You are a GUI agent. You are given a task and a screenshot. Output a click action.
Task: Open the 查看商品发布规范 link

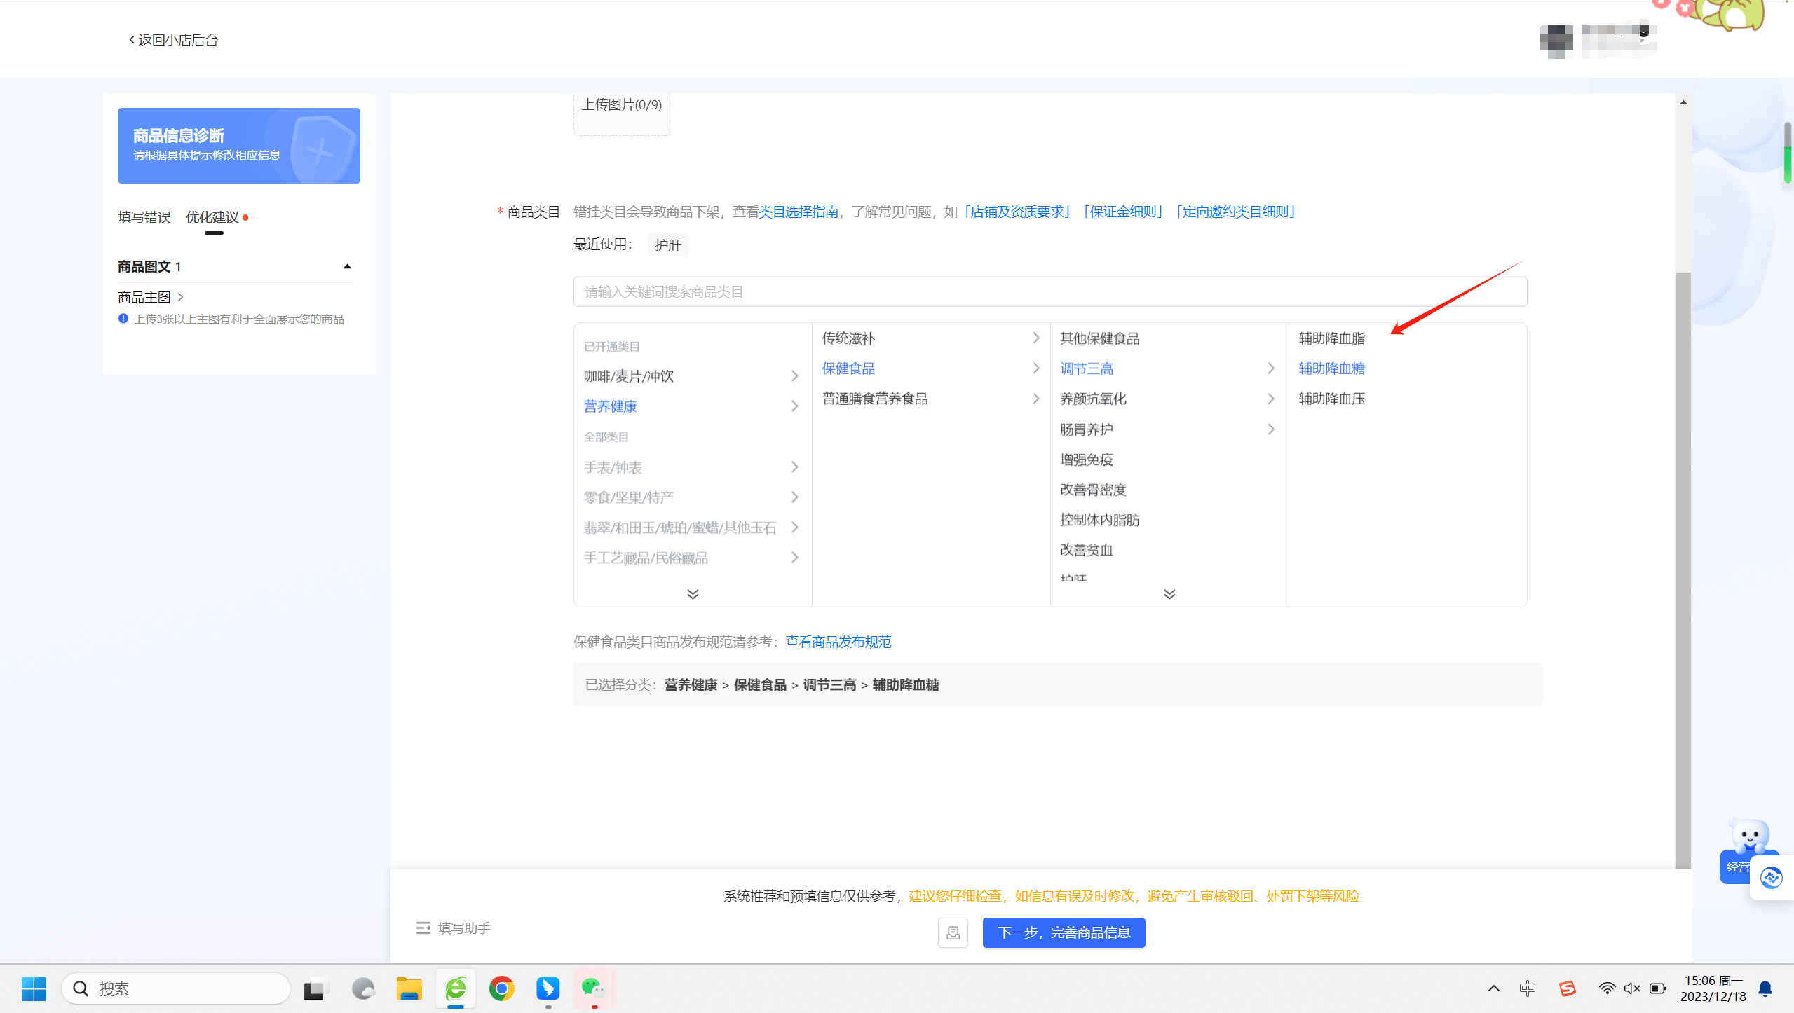838,642
